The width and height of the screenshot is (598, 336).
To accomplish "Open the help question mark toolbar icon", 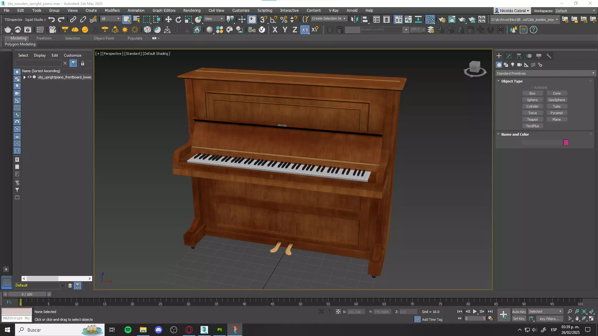I will click(534, 30).
